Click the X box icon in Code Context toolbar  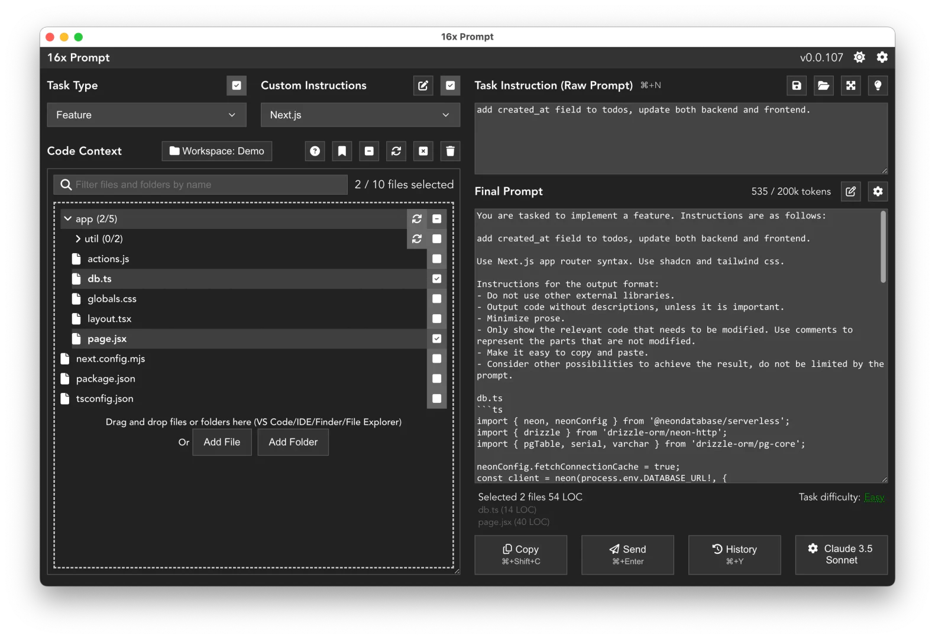pyautogui.click(x=423, y=151)
